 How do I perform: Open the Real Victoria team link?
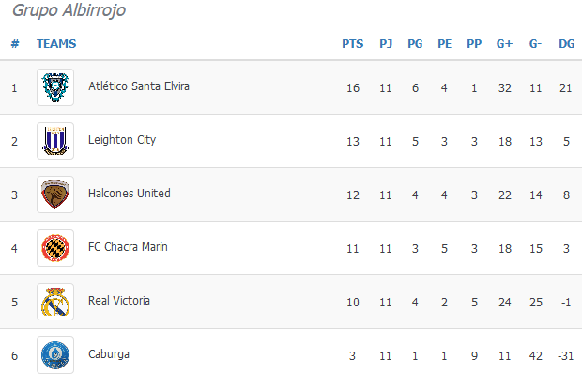coord(119,301)
